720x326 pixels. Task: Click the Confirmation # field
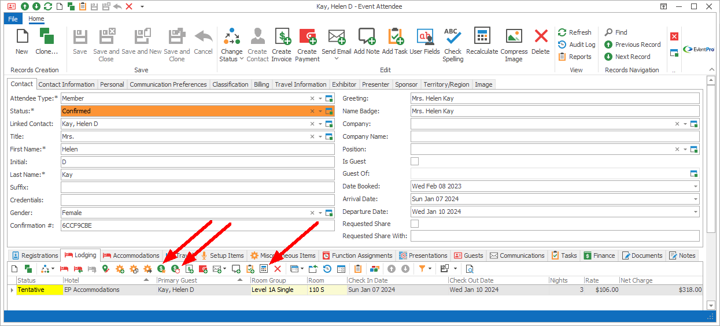click(x=197, y=225)
